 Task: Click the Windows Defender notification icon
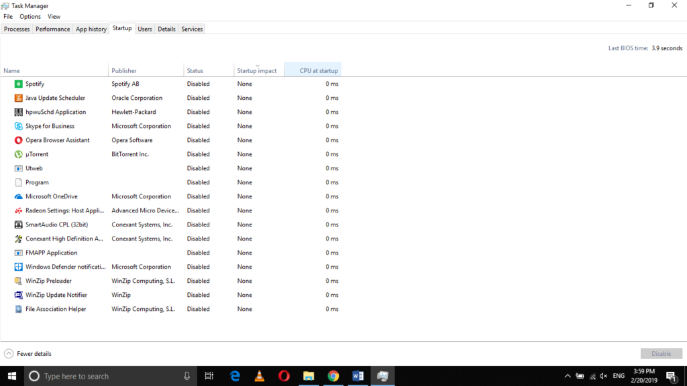pyautogui.click(x=18, y=267)
